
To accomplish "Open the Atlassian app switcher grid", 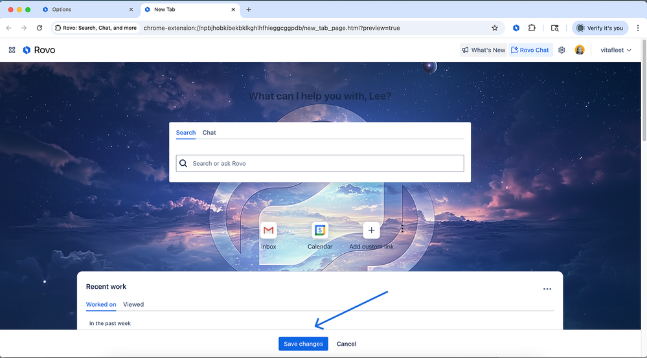I will 12,50.
